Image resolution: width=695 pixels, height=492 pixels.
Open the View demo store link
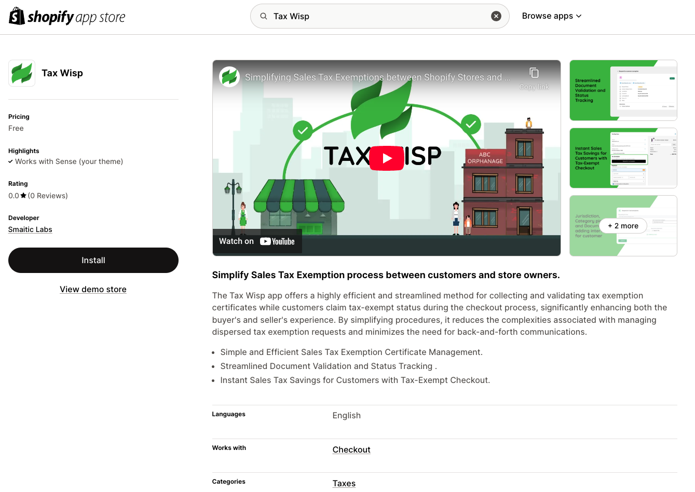click(x=93, y=289)
